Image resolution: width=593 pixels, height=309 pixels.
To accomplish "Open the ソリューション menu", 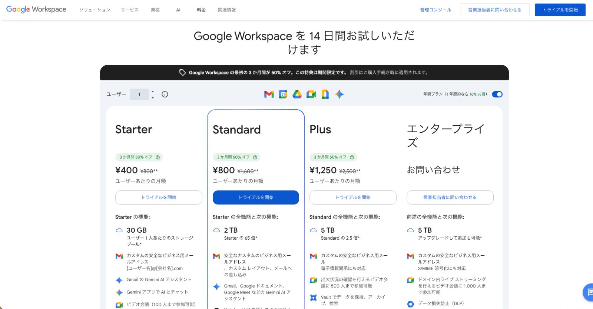I will [95, 10].
